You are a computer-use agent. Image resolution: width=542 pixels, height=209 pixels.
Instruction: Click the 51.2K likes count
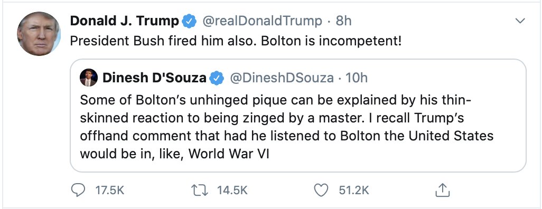point(354,190)
